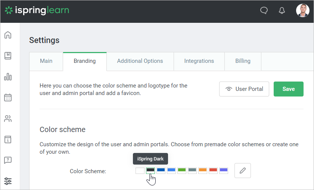Choose the purple color scheme swatch
Viewport: 314px width, 190px height.
click(224, 171)
